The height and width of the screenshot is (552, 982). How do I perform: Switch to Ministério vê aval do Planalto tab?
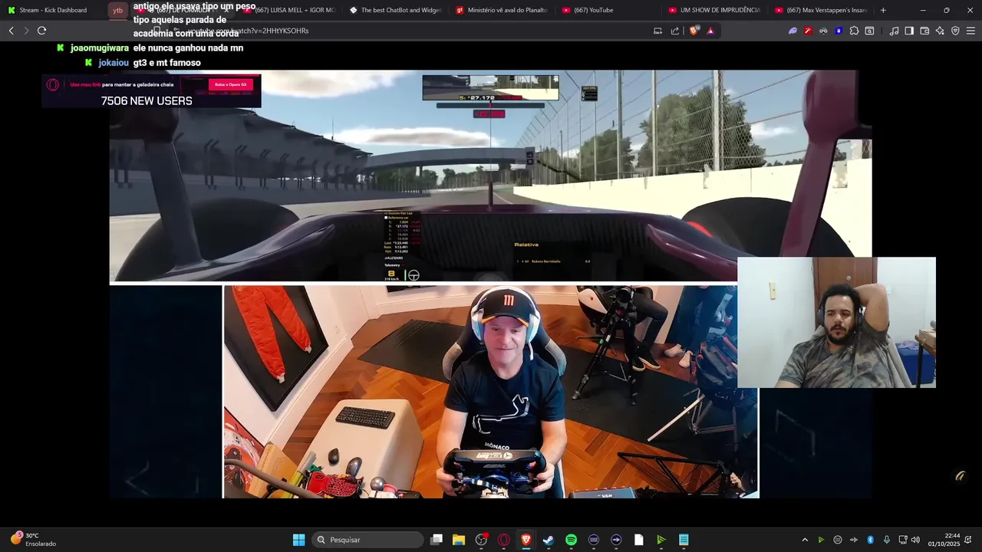pyautogui.click(x=502, y=10)
